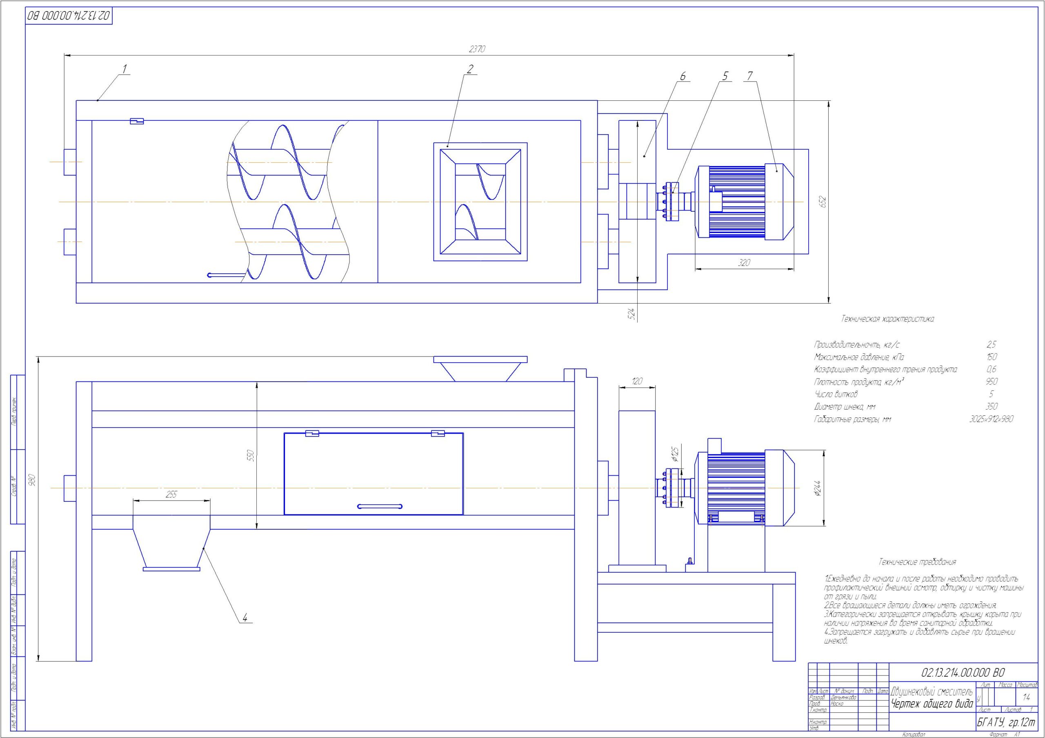Select position callout number 4

click(245, 618)
